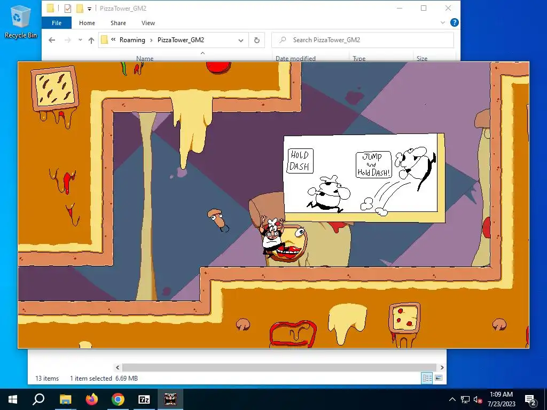Viewport: 547px width, 410px height.
Task: Maximize the PizzaTower_GM2 Explorer window
Action: [424, 9]
